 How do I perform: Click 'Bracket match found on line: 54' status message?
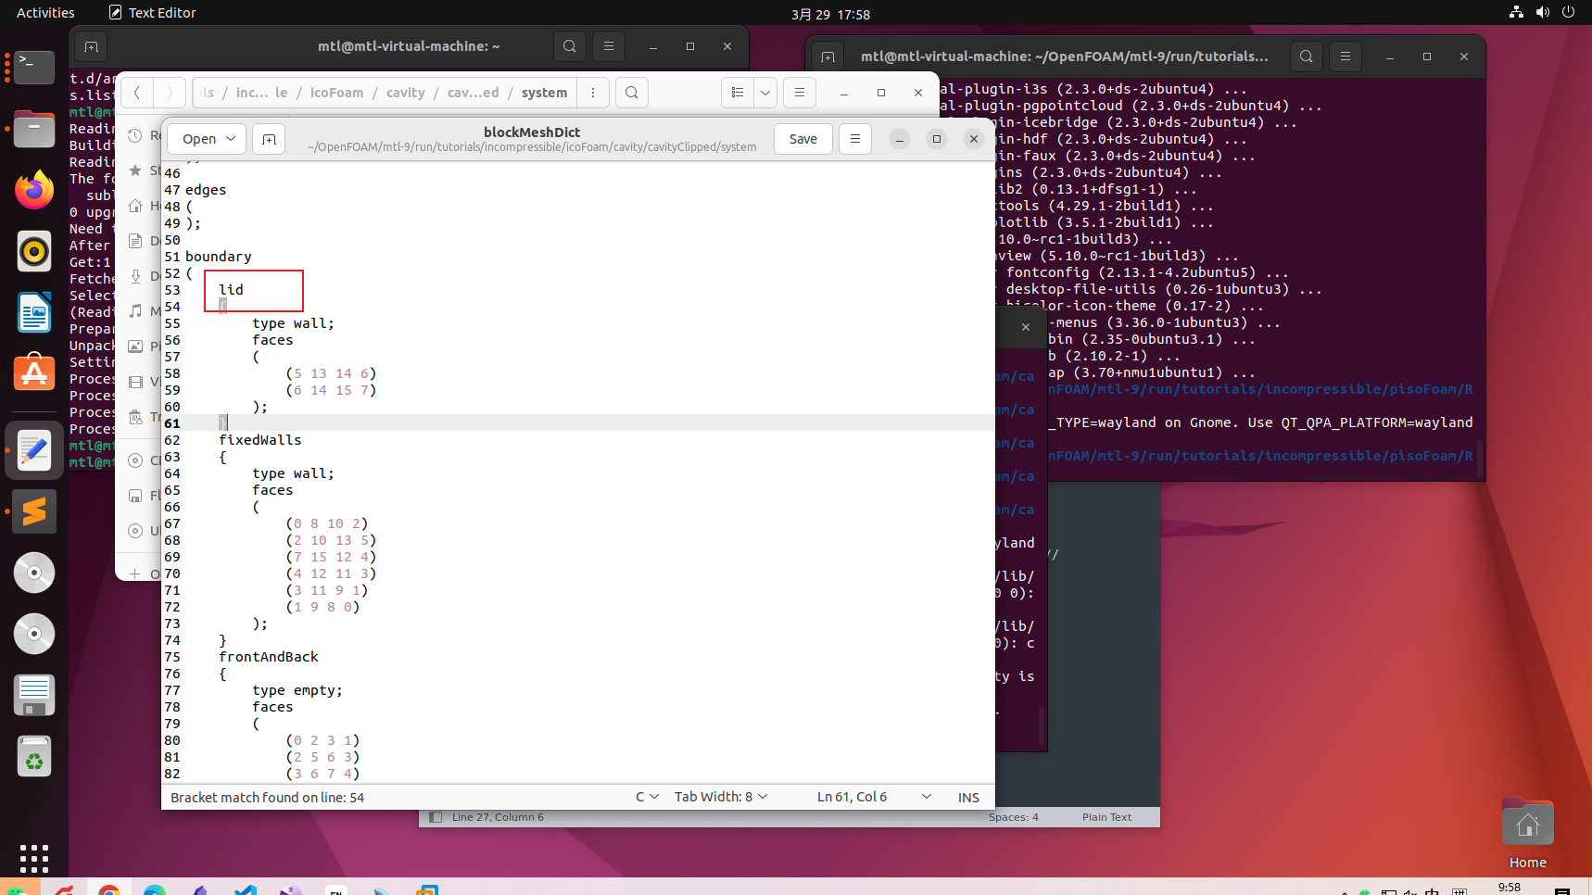tap(268, 798)
